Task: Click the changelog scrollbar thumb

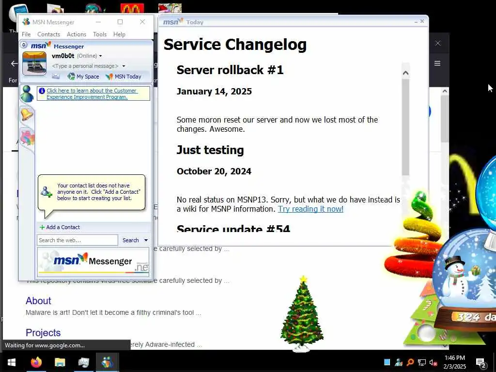Action: pyautogui.click(x=405, y=126)
